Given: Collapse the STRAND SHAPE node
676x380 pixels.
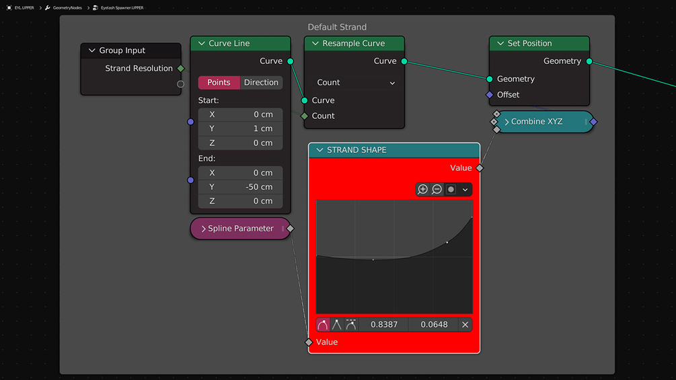Looking at the screenshot, I should tap(320, 151).
